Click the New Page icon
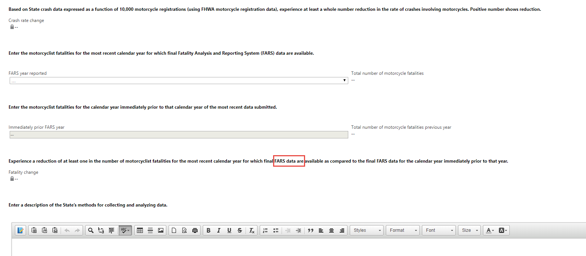Screen dimensions: 586x256 click(x=174, y=230)
